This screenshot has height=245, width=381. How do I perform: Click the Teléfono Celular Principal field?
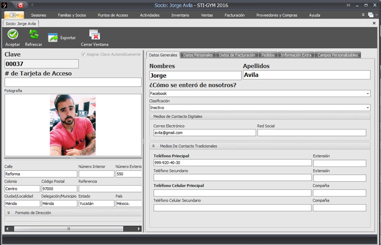[x=232, y=193]
